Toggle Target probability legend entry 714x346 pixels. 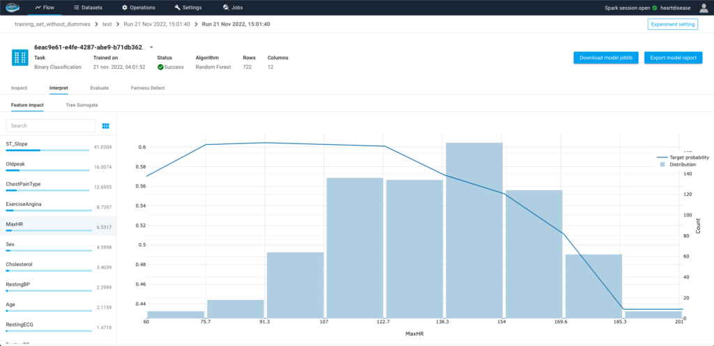[x=685, y=157]
